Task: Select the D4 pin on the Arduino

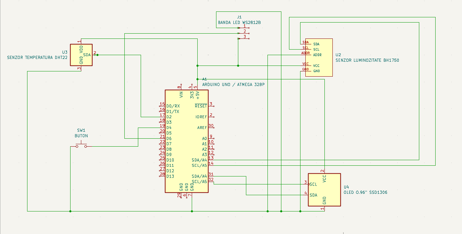Action: (x=169, y=128)
